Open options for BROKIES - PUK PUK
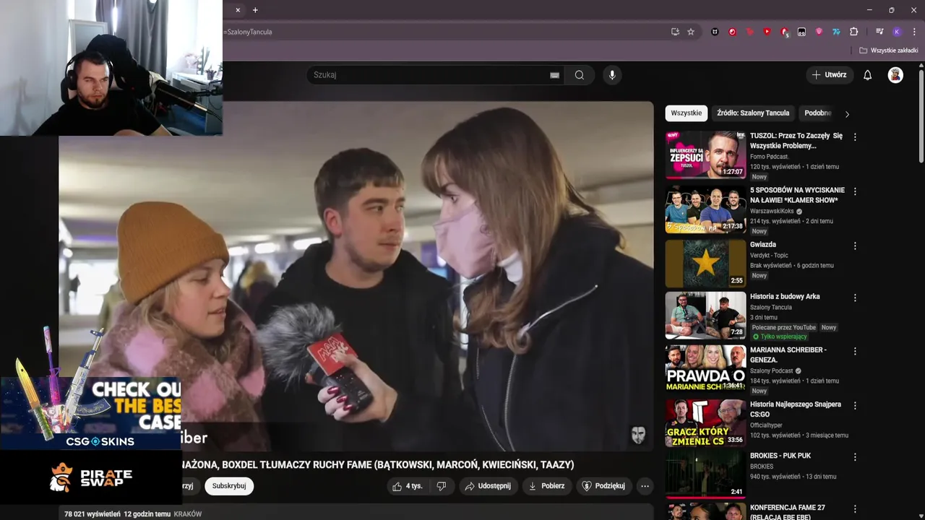925x520 pixels. click(x=855, y=457)
